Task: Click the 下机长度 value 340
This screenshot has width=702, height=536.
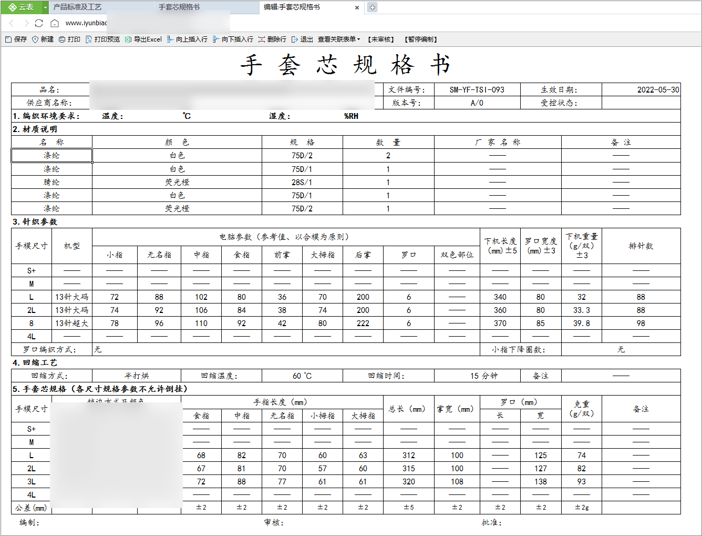Action: coord(500,297)
